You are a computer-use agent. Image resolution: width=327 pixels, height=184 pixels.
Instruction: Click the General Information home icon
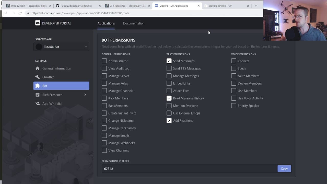click(x=38, y=68)
